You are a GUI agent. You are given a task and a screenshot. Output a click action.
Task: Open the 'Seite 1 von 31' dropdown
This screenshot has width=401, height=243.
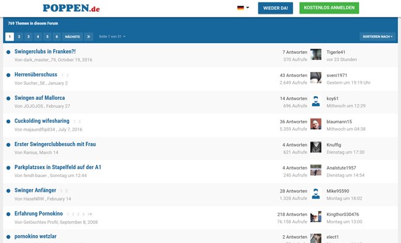112,36
